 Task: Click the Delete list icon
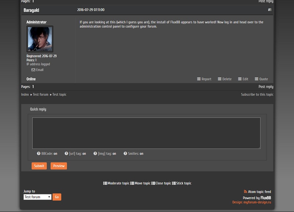[219, 79]
